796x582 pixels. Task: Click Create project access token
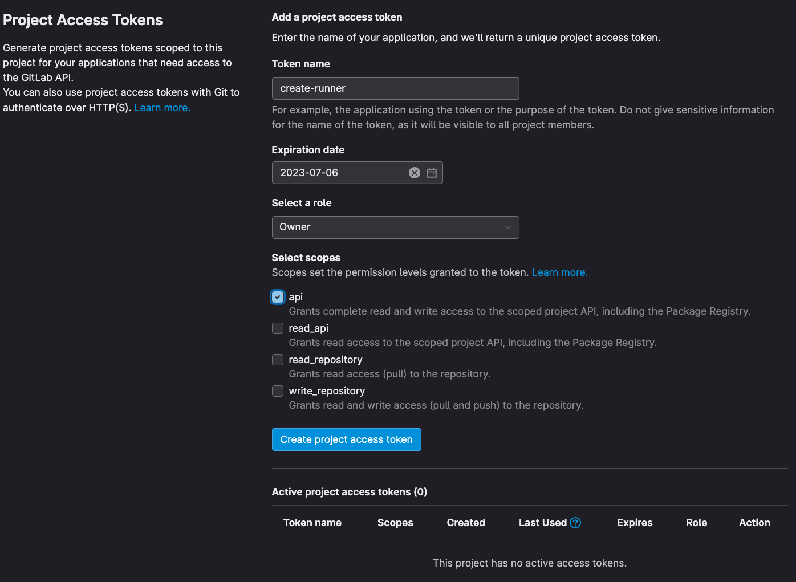coord(346,439)
